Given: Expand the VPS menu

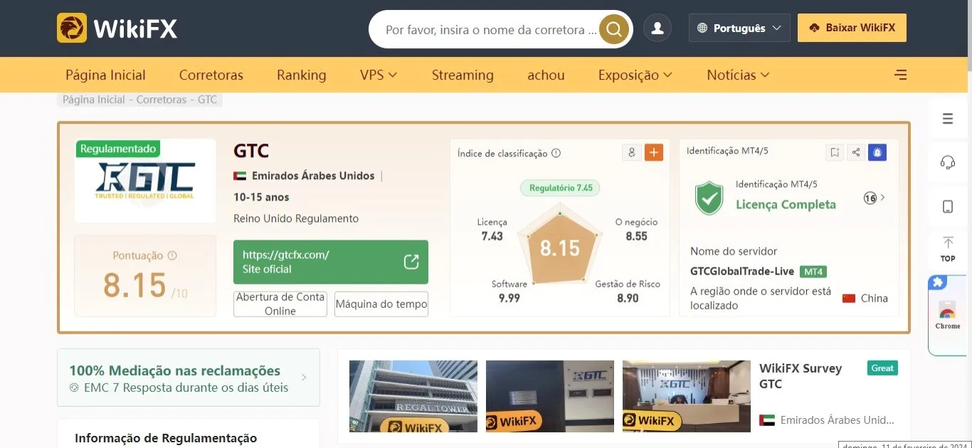Looking at the screenshot, I should [x=379, y=75].
